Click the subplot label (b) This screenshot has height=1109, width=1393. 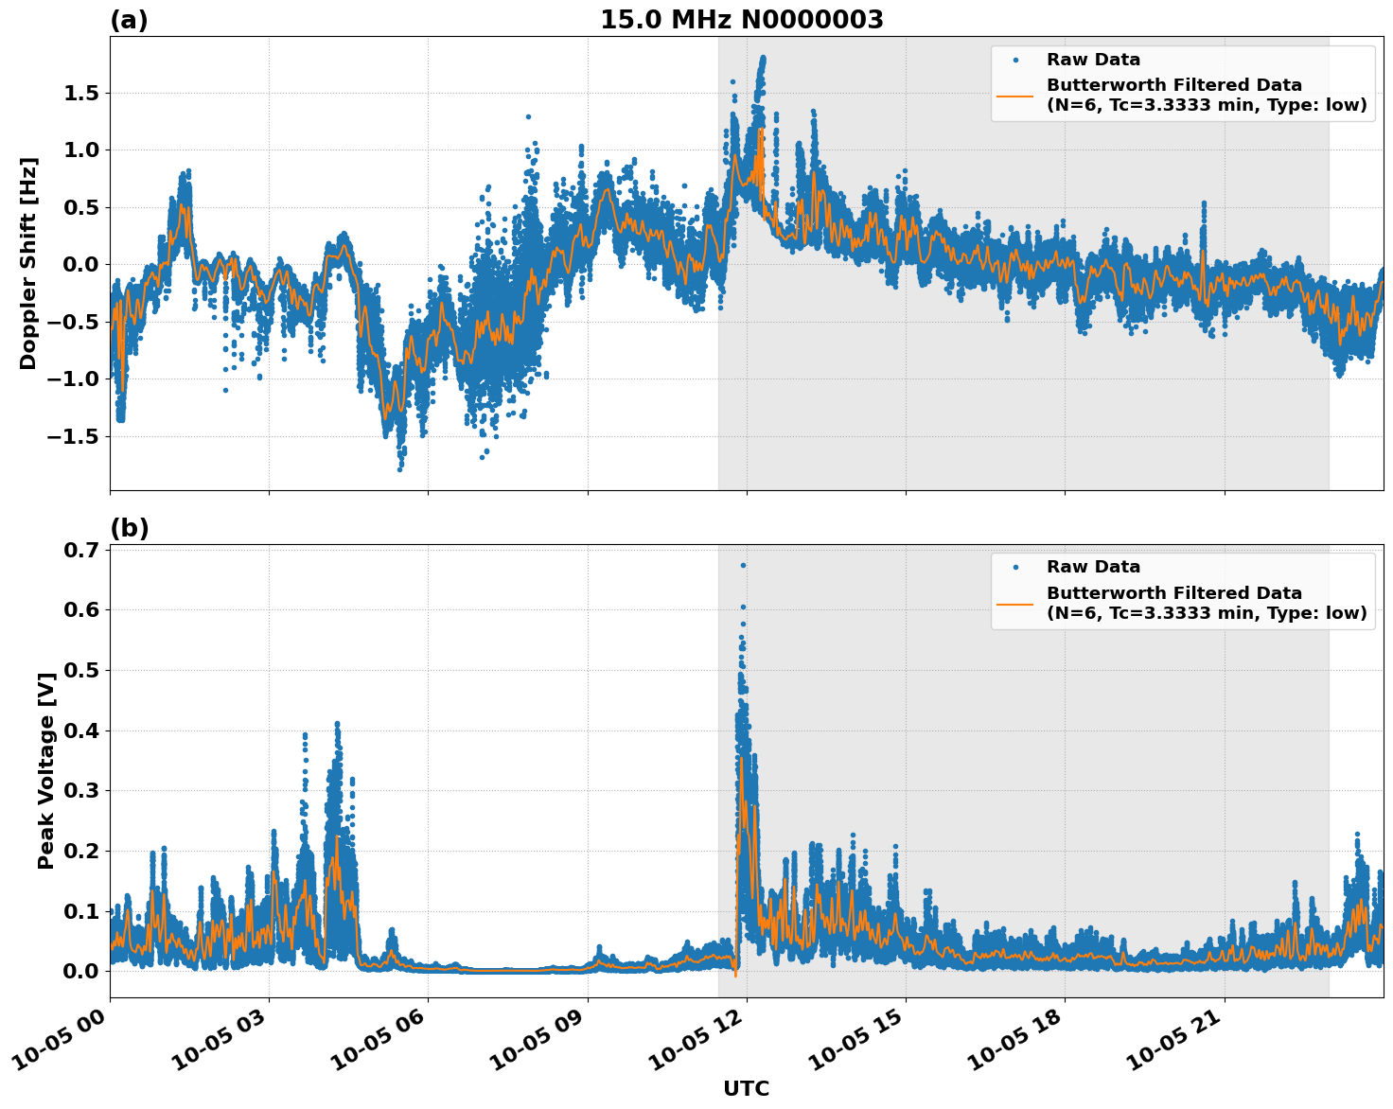pyautogui.click(x=130, y=527)
